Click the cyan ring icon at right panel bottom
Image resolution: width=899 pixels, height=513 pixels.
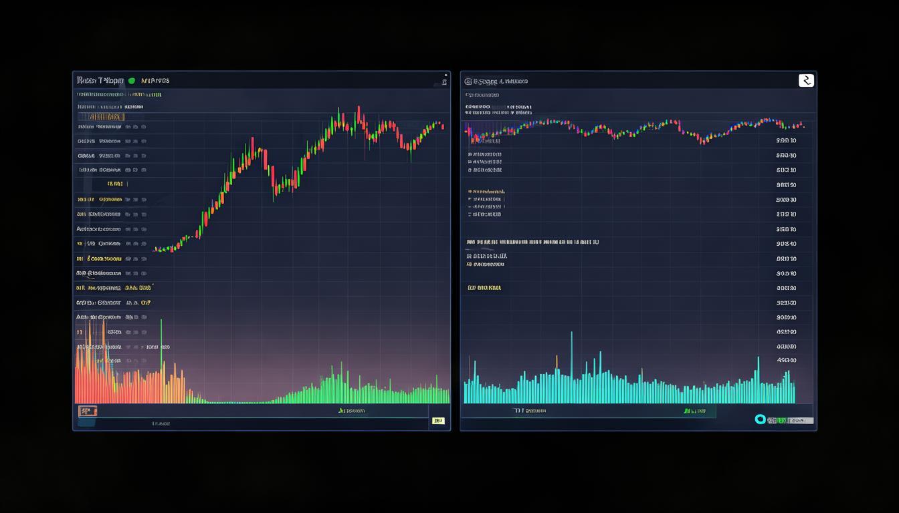point(760,419)
